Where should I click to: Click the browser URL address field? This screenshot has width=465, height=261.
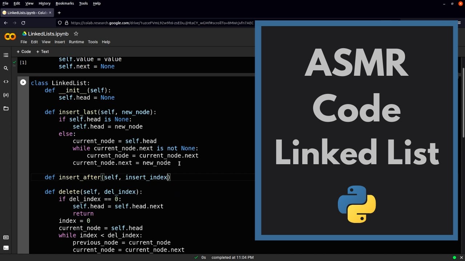tap(162, 23)
